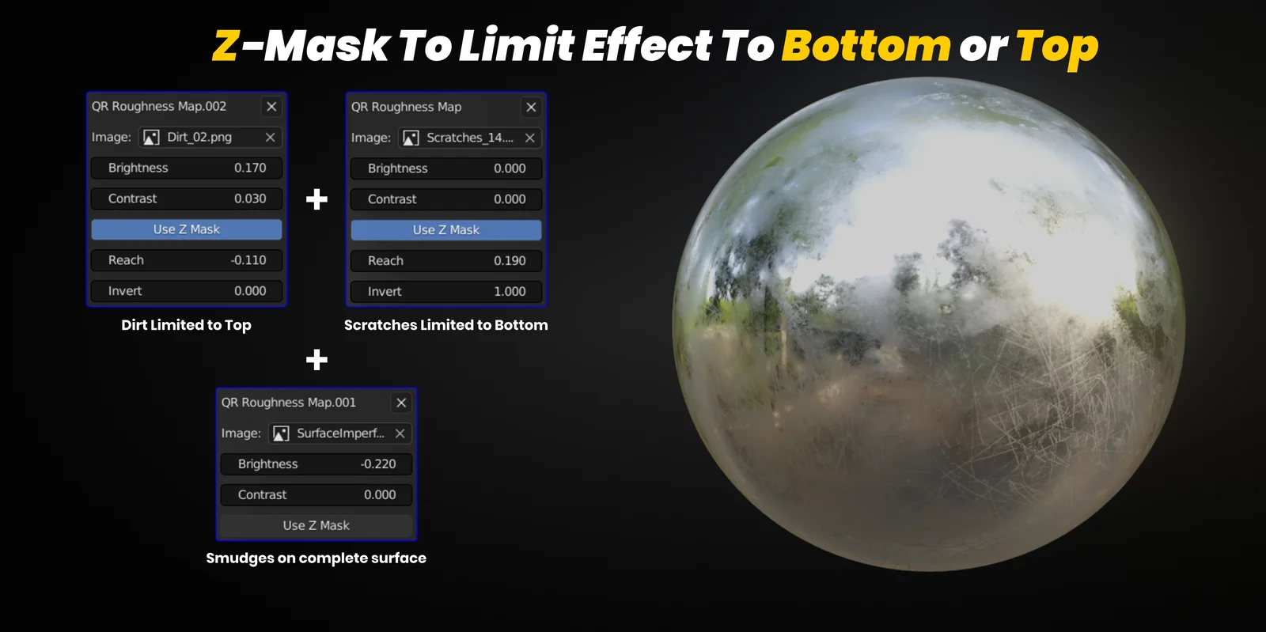Viewport: 1266px width, 632px height.
Task: Click Brightness 0.170 slider in Dirt panel
Action: coord(187,168)
